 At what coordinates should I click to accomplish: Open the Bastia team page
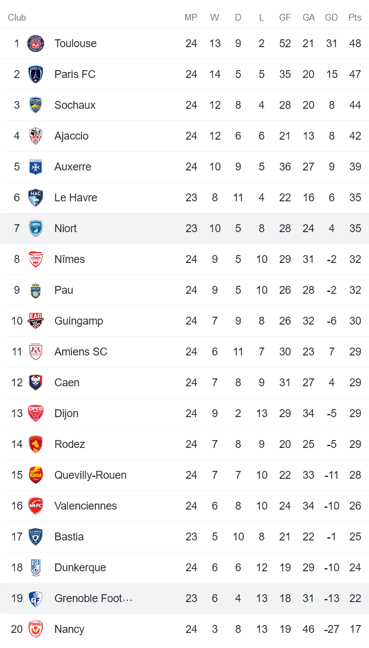[x=69, y=536]
